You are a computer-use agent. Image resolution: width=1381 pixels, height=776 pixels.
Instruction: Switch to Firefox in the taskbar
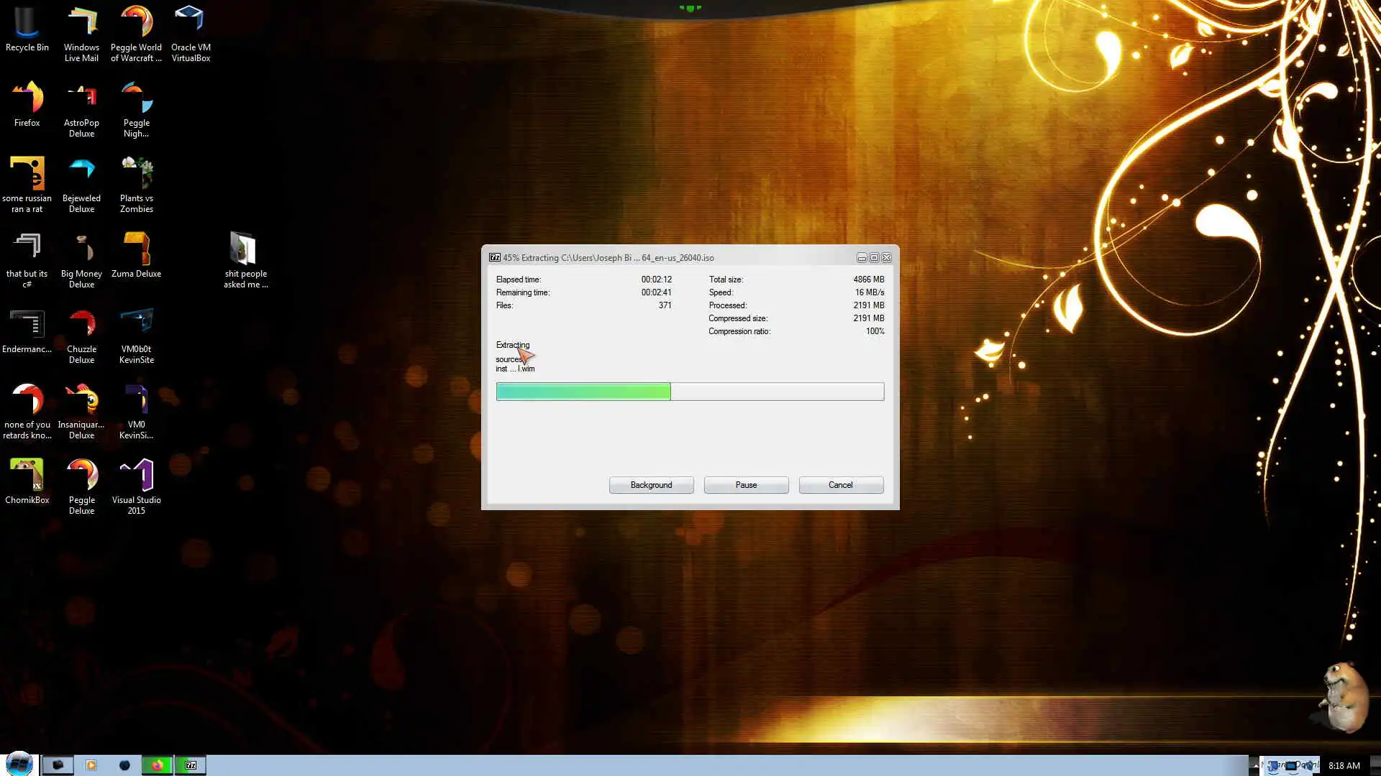pyautogui.click(x=157, y=765)
